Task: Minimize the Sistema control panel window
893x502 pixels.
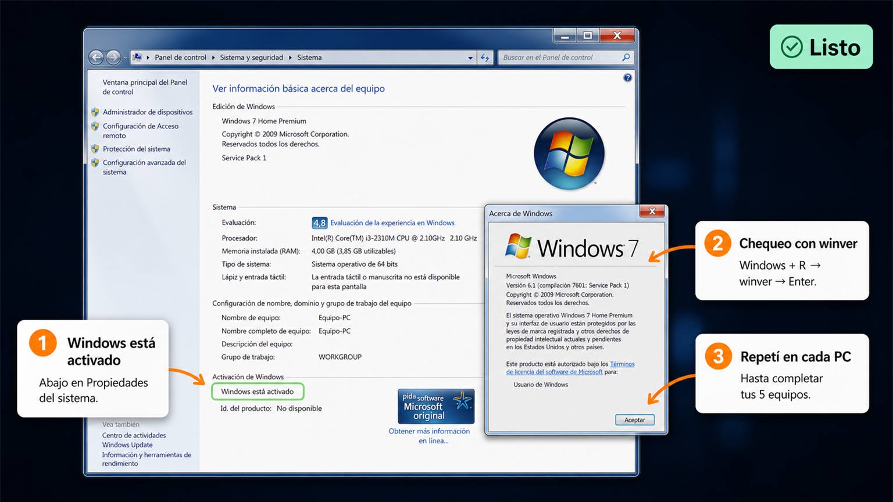Action: 565,36
